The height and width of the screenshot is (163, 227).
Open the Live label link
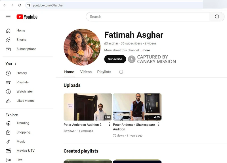(x=19, y=160)
